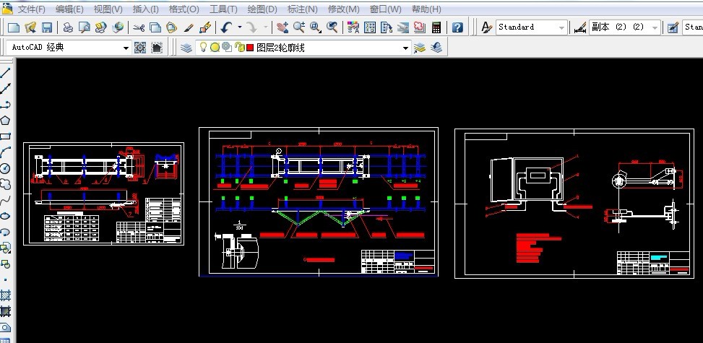Expand the 图层2轮廓线 layer dropdown

[406, 48]
